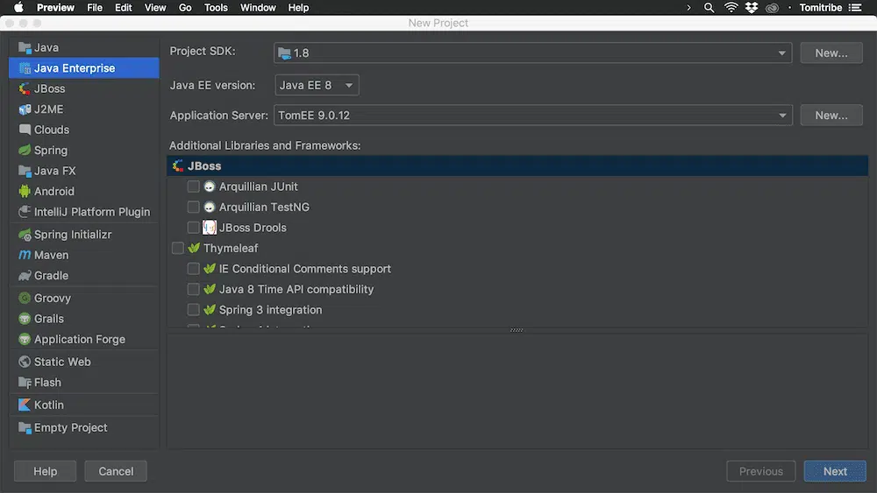Select Static Web in the project type list

[x=62, y=362]
